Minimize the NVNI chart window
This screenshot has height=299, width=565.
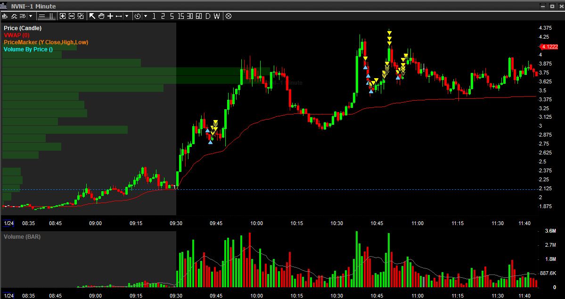pyautogui.click(x=543, y=6)
